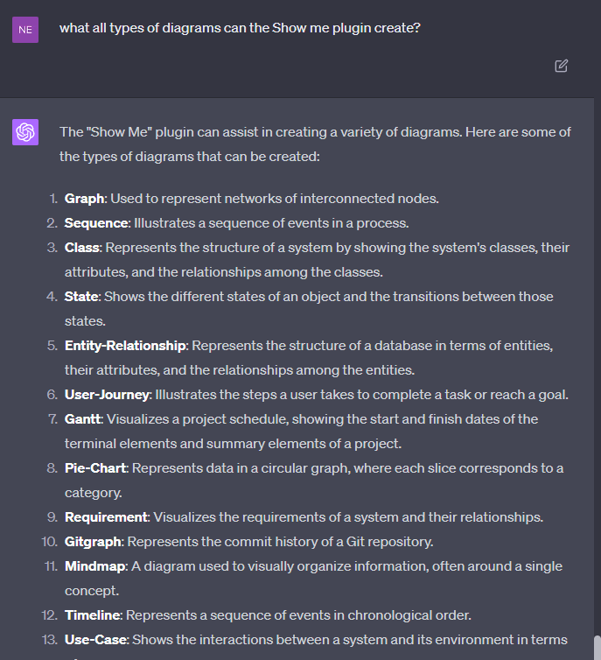Click the bold Use-Case list term
The image size is (601, 660).
(96, 640)
